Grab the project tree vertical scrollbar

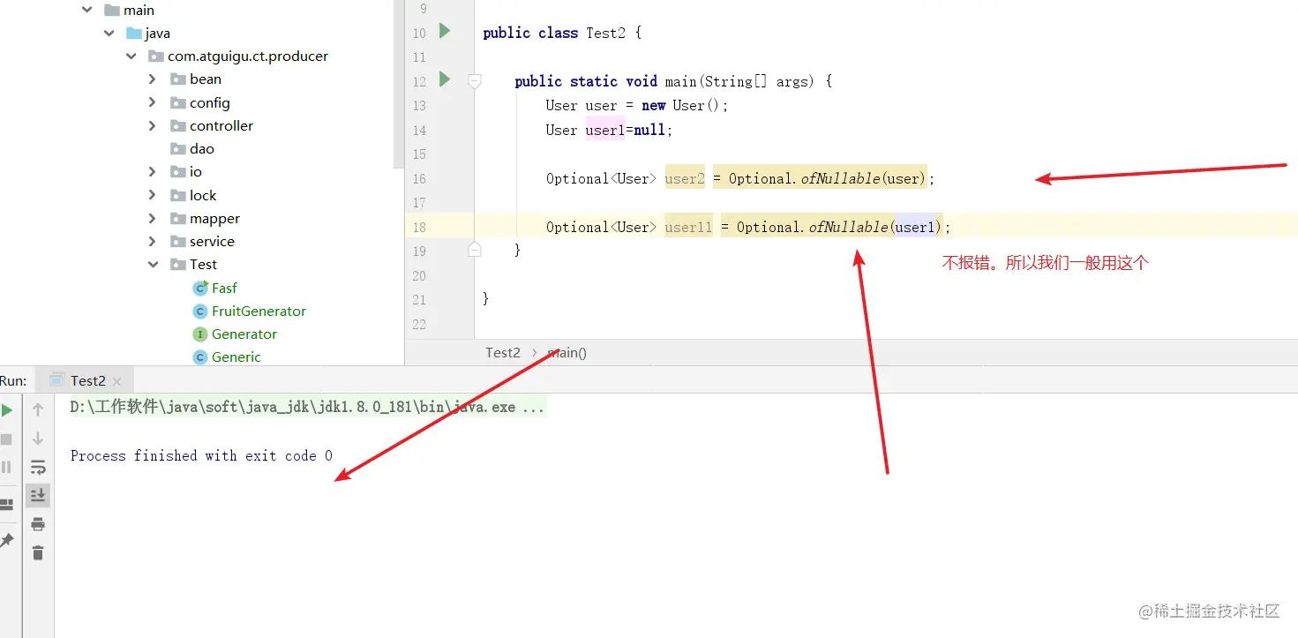tap(398, 84)
